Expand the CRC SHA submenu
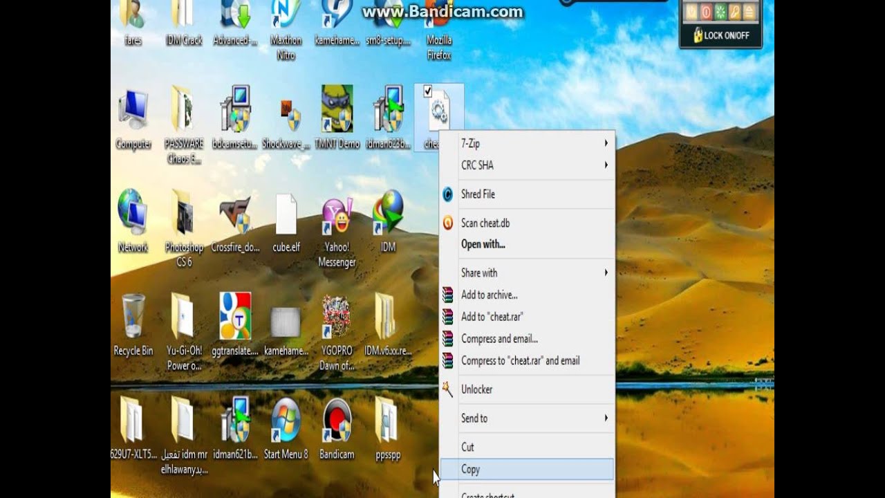885x498 pixels. click(527, 165)
